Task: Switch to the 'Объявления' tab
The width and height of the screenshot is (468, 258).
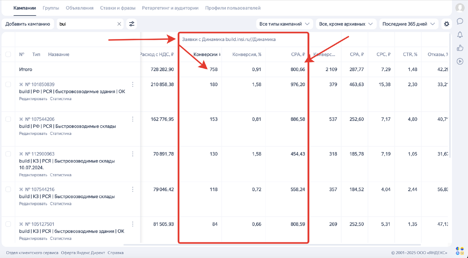Action: coord(80,8)
